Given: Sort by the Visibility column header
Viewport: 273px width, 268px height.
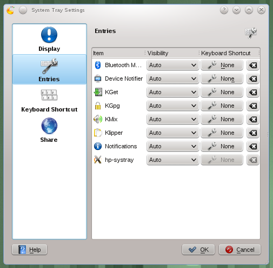Looking at the screenshot, I should point(172,53).
